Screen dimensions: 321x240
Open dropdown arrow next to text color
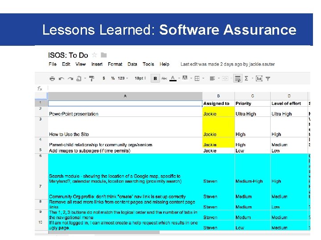179,78
